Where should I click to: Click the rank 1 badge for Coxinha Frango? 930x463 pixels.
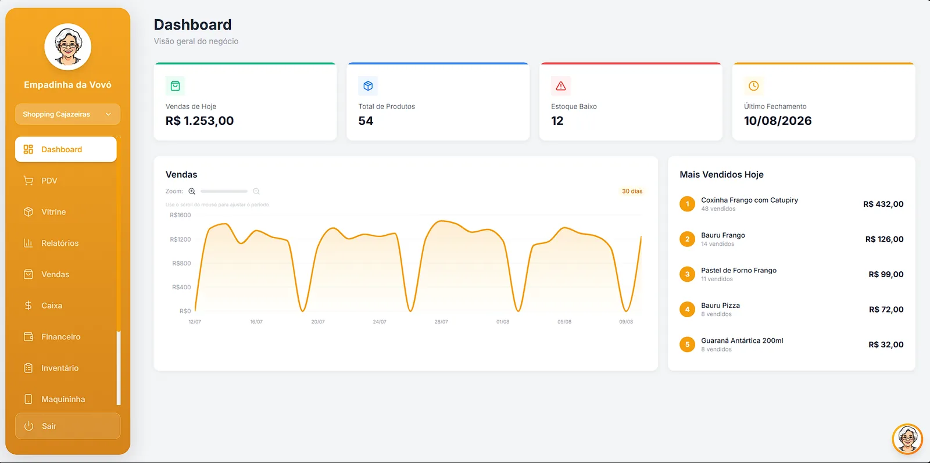coord(688,204)
